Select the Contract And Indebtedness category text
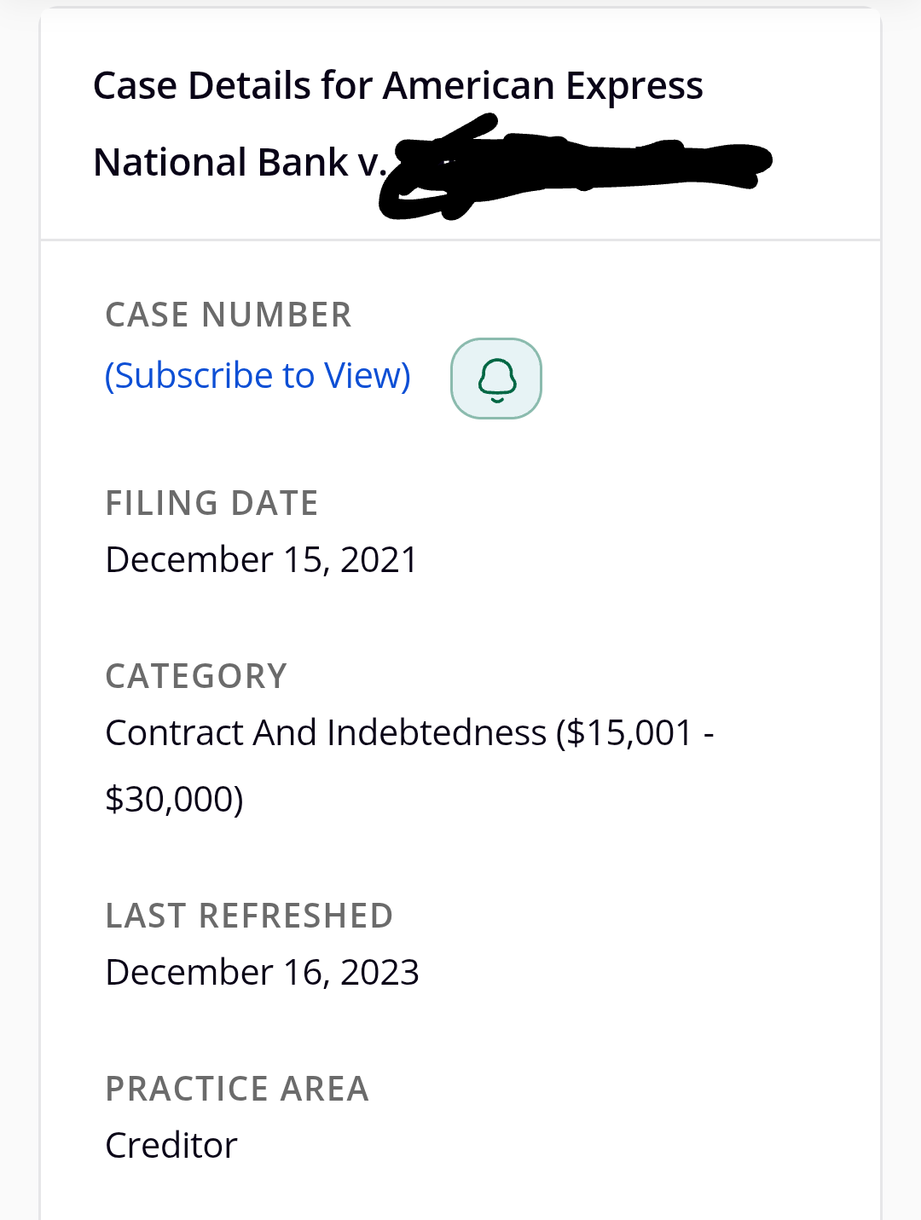This screenshot has width=921, height=1220. tap(326, 733)
